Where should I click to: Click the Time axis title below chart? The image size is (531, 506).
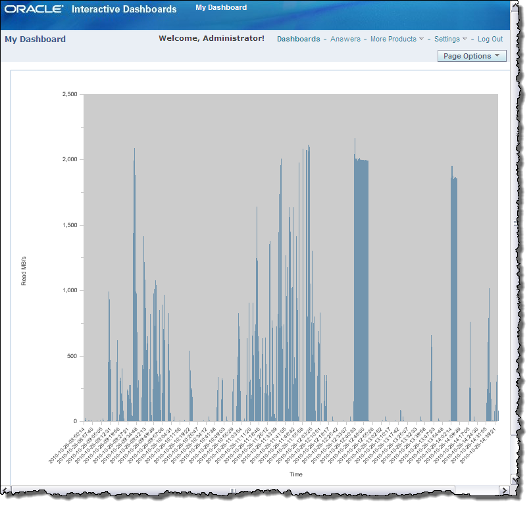[x=296, y=474]
